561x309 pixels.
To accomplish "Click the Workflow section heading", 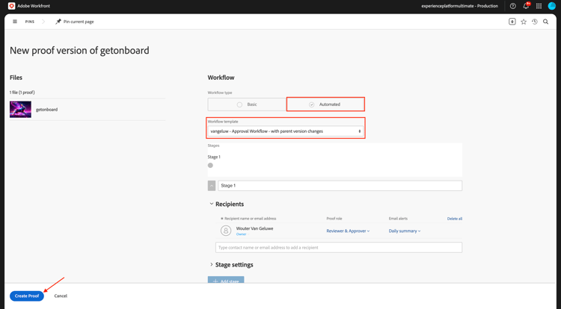I will point(221,78).
